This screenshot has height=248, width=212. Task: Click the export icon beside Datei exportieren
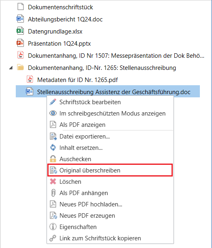[53, 137]
